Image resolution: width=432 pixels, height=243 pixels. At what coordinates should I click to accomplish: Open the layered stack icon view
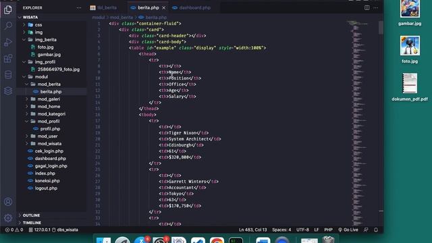[x=8, y=90]
